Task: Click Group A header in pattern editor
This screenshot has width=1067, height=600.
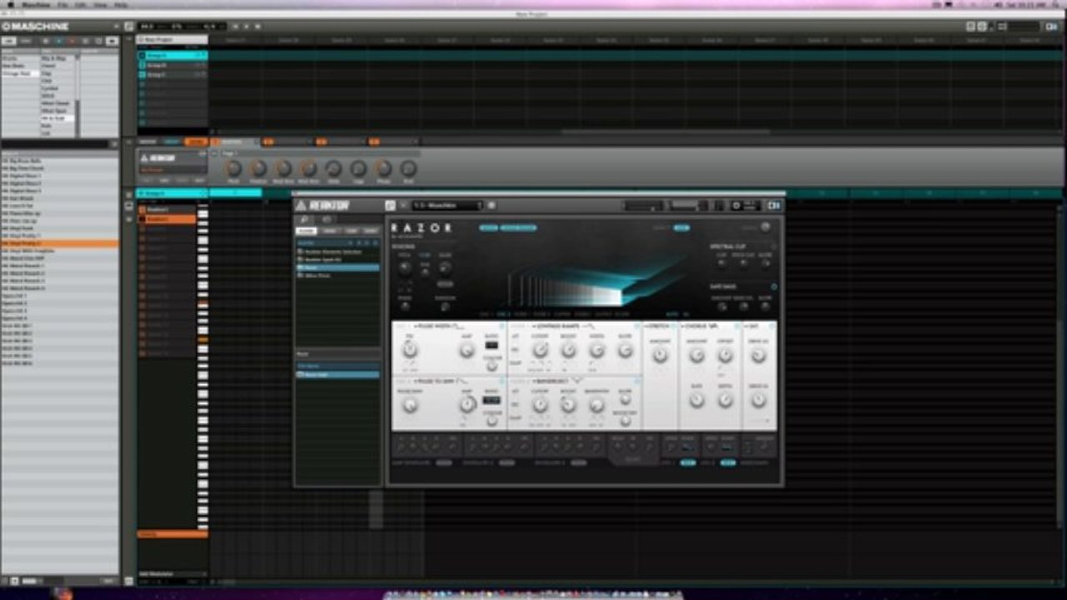Action: pyautogui.click(x=172, y=193)
